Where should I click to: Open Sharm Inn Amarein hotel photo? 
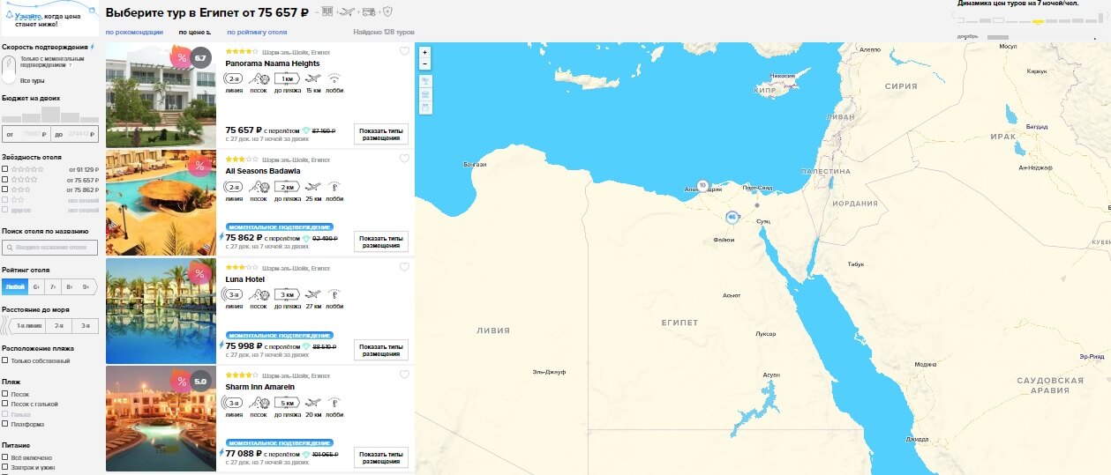pyautogui.click(x=161, y=419)
